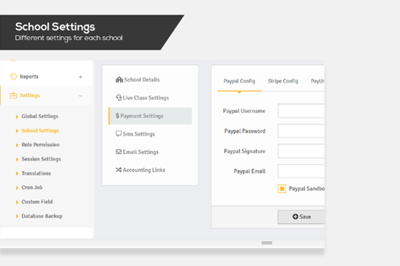Open Role Permission link
This screenshot has height=266, width=400.
(x=40, y=144)
